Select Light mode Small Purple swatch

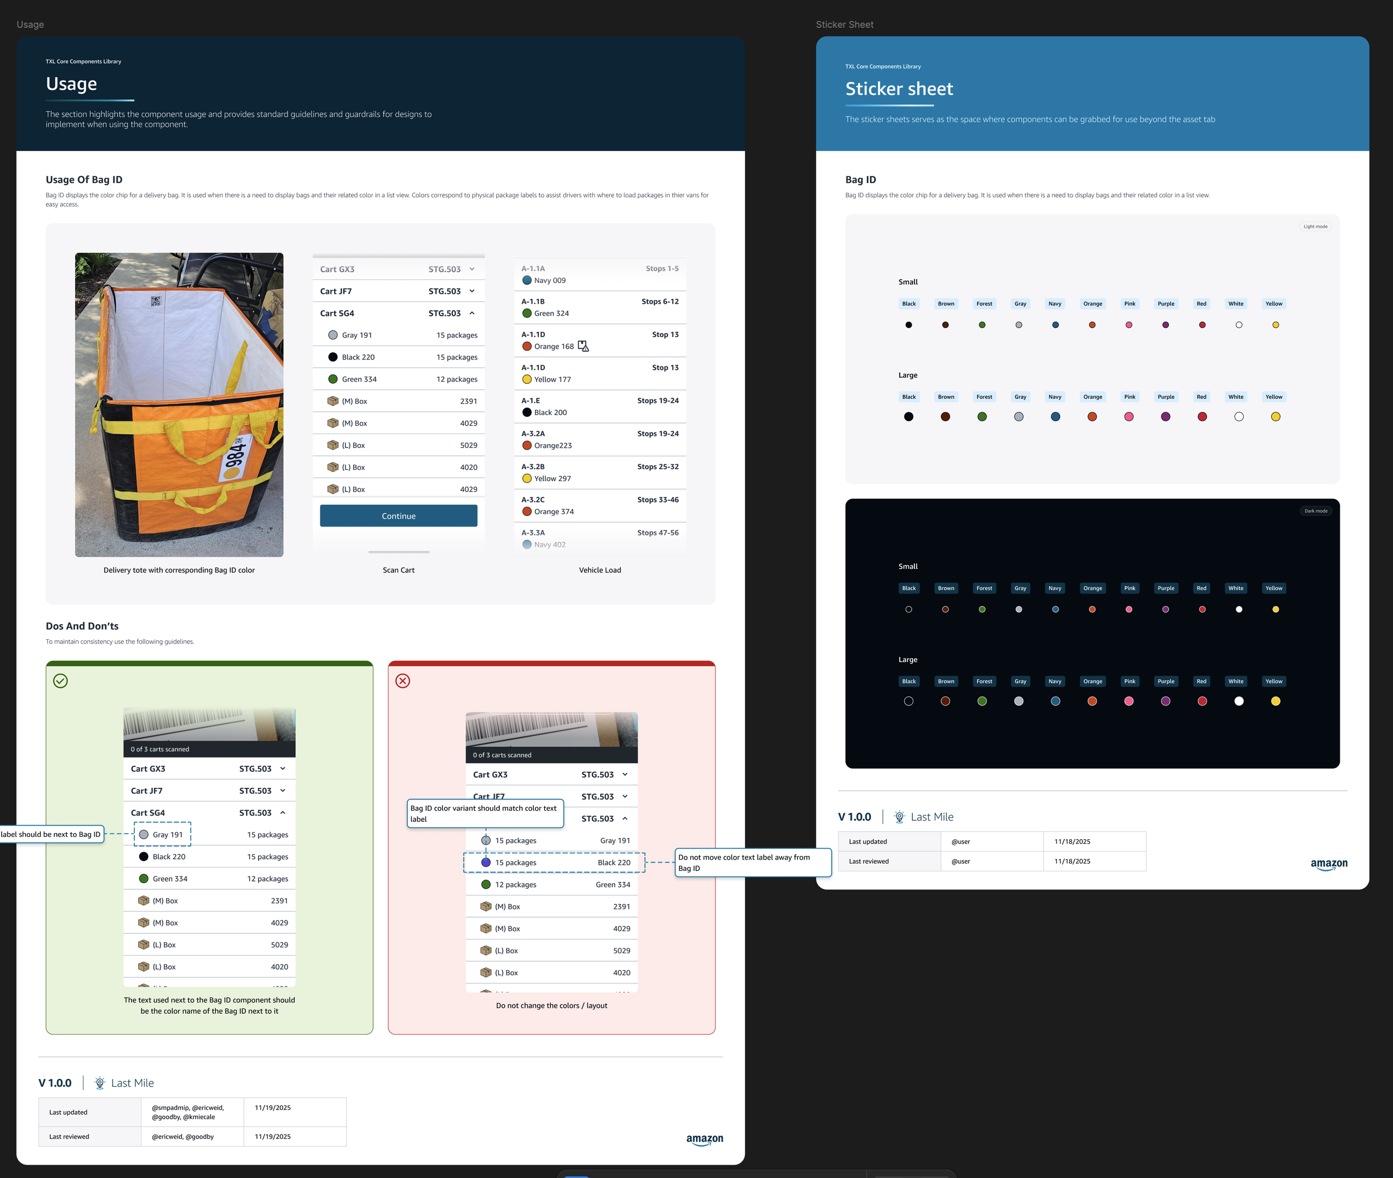pos(1165,325)
